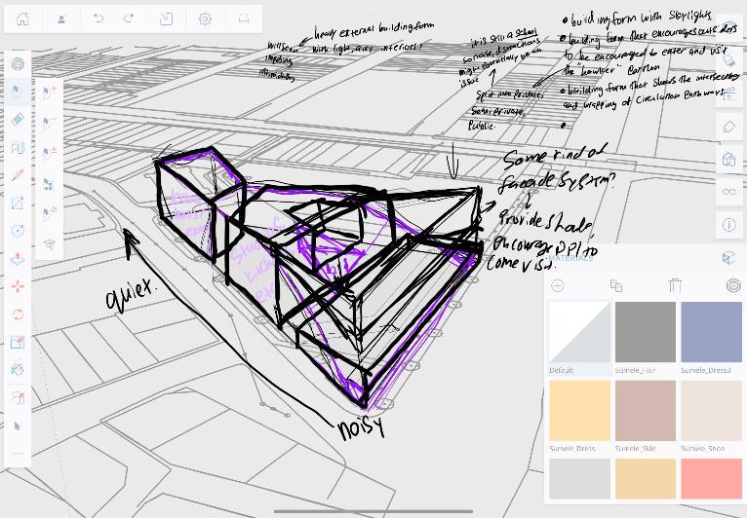
Task: Select the salmon pink swatch in the bottom row
Action: [711, 478]
